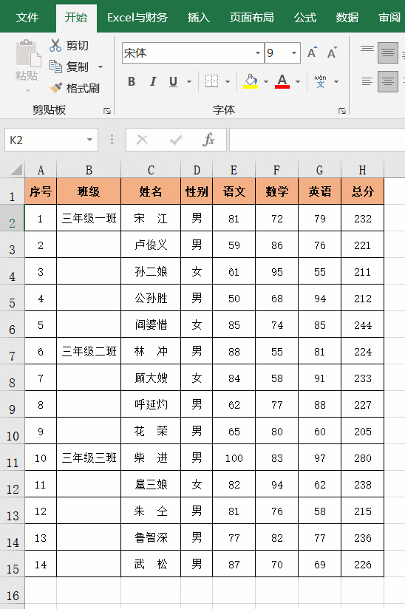Screen dimensions: 405x609
Task: Switch to the 公式 ribbon tab
Action: click(x=304, y=18)
